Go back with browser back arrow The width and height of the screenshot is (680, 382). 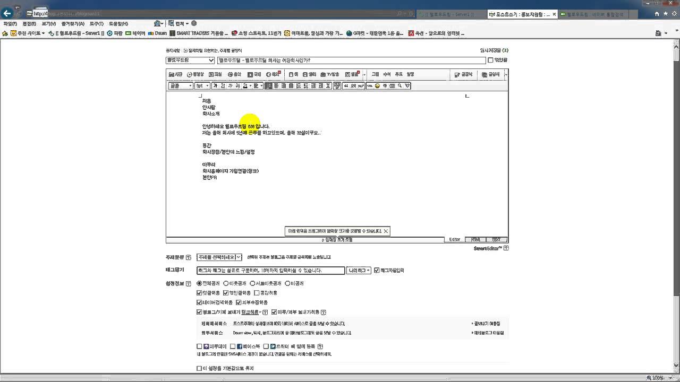[7, 13]
